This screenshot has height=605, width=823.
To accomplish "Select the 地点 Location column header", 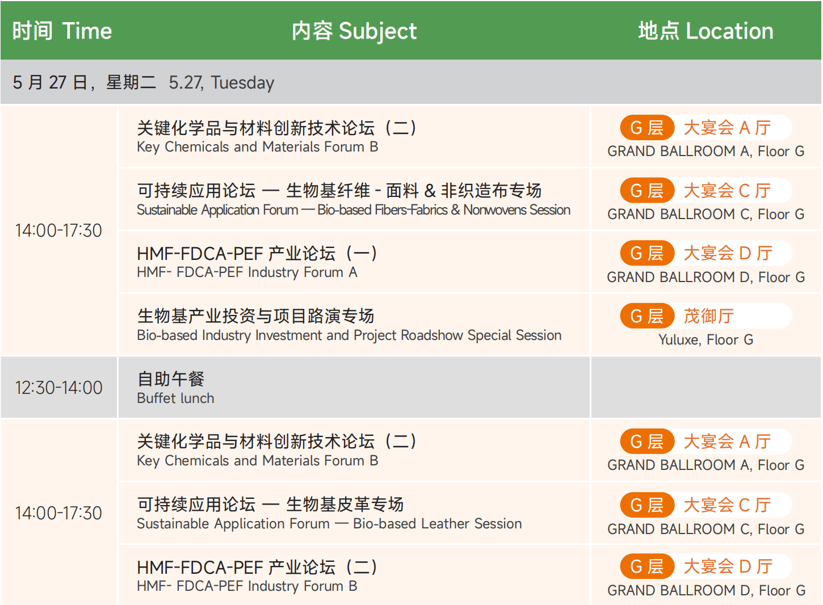I will pyautogui.click(x=706, y=31).
